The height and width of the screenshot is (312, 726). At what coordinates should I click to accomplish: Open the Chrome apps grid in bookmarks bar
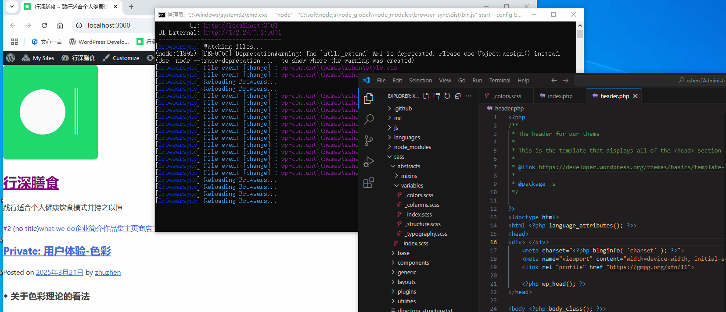point(14,42)
